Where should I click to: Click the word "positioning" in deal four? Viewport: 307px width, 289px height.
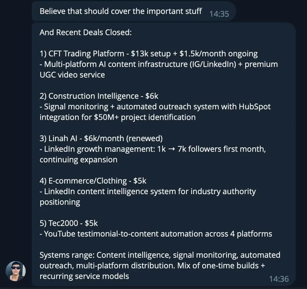point(60,202)
